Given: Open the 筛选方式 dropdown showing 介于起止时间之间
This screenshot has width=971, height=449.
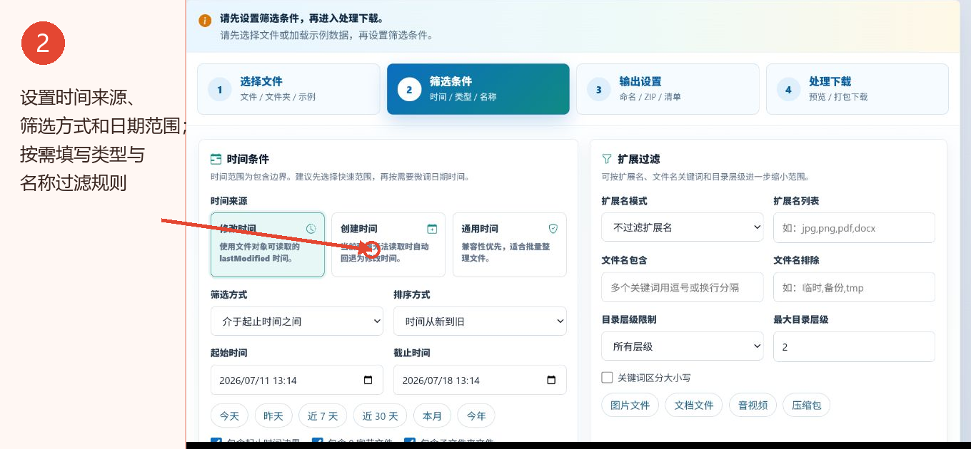Looking at the screenshot, I should [x=297, y=321].
